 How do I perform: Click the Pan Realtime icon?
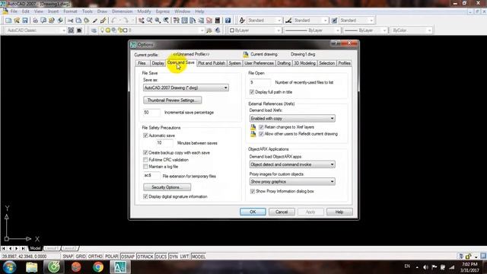point(142,21)
